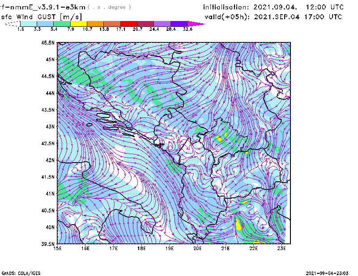
Task: Click the legend value 24.4
Action: click(154, 29)
